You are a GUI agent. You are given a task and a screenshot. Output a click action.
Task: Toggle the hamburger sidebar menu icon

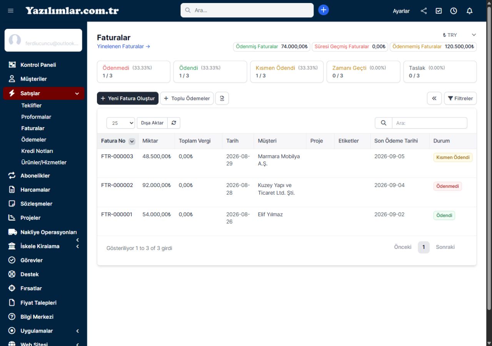pos(11,11)
